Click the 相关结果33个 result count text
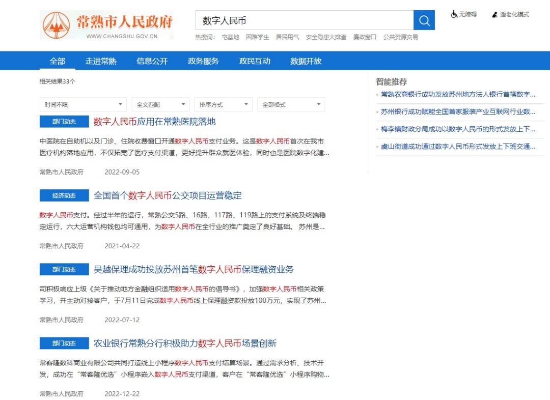 57,81
